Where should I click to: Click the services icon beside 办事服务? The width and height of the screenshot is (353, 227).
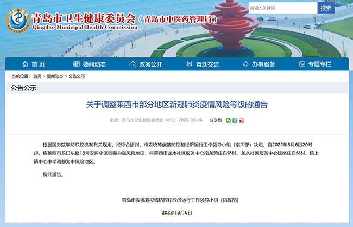[245, 64]
